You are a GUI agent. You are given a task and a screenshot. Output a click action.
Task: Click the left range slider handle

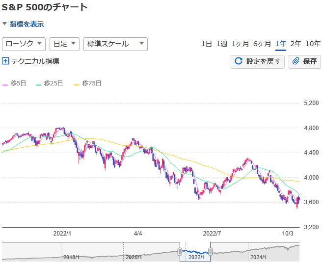[180, 252]
